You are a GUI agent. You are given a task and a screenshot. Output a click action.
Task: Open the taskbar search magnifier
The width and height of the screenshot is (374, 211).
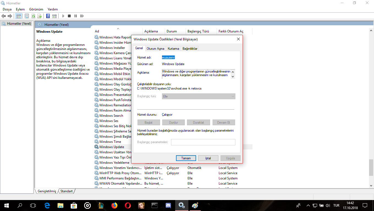20,205
